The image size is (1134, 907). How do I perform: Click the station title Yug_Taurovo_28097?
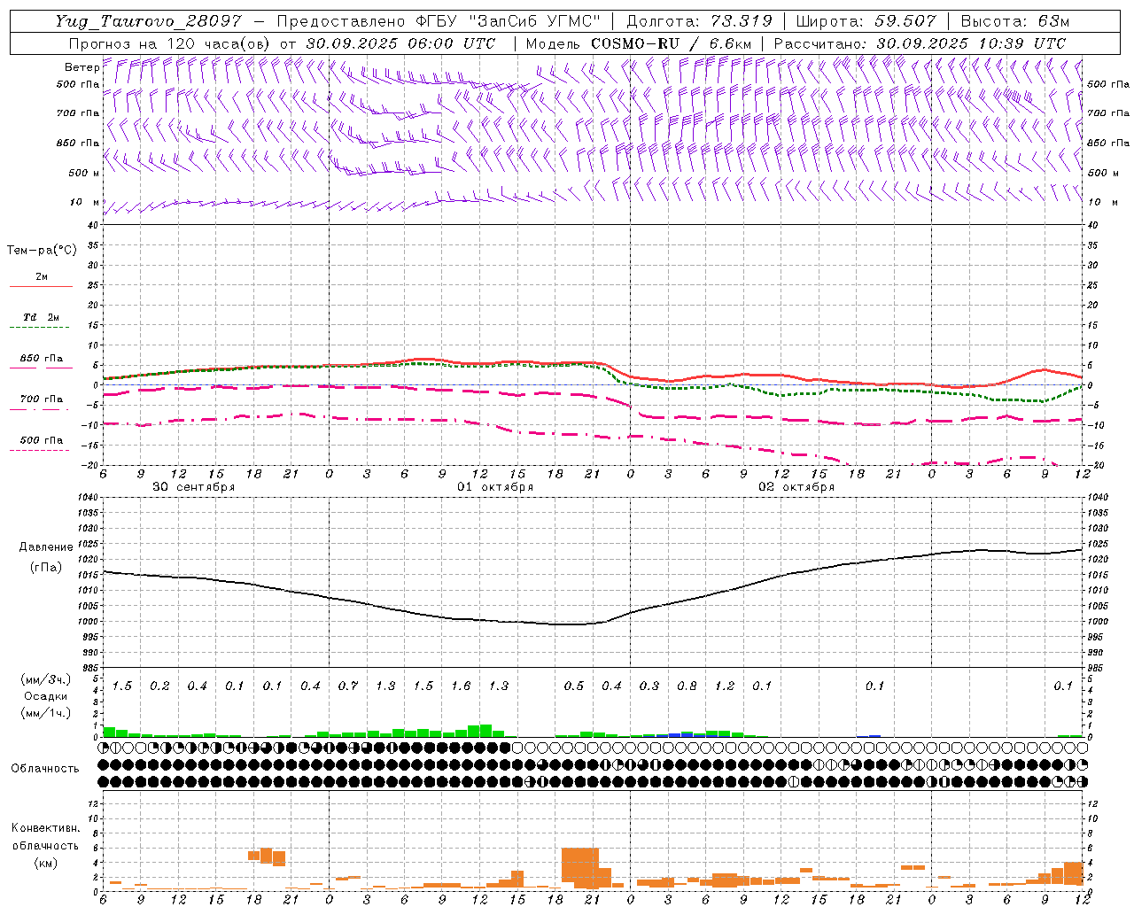pyautogui.click(x=148, y=21)
